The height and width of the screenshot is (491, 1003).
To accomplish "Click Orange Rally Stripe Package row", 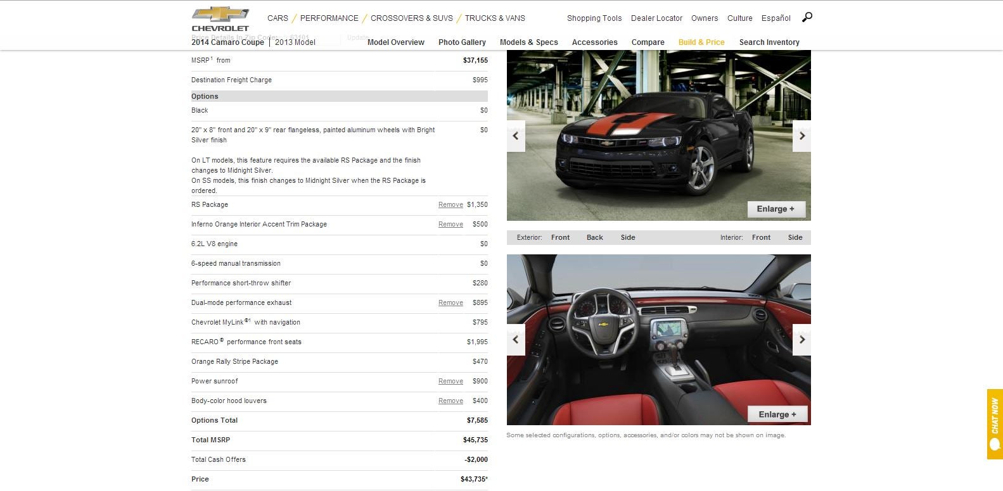I will (340, 362).
